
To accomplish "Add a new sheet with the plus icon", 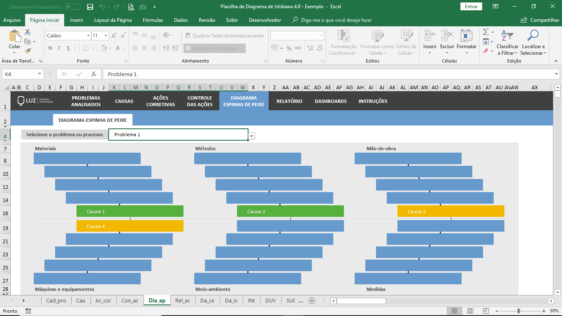I will pyautogui.click(x=312, y=300).
